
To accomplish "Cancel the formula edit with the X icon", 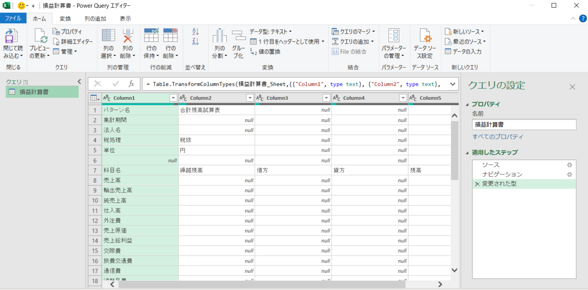I will click(98, 84).
